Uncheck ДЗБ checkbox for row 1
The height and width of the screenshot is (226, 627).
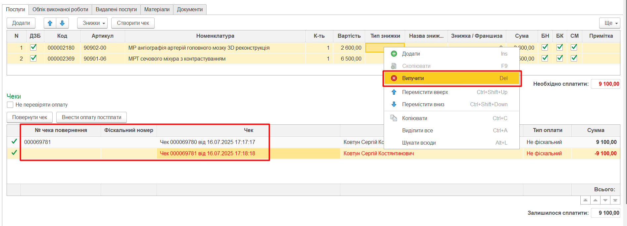coord(33,48)
